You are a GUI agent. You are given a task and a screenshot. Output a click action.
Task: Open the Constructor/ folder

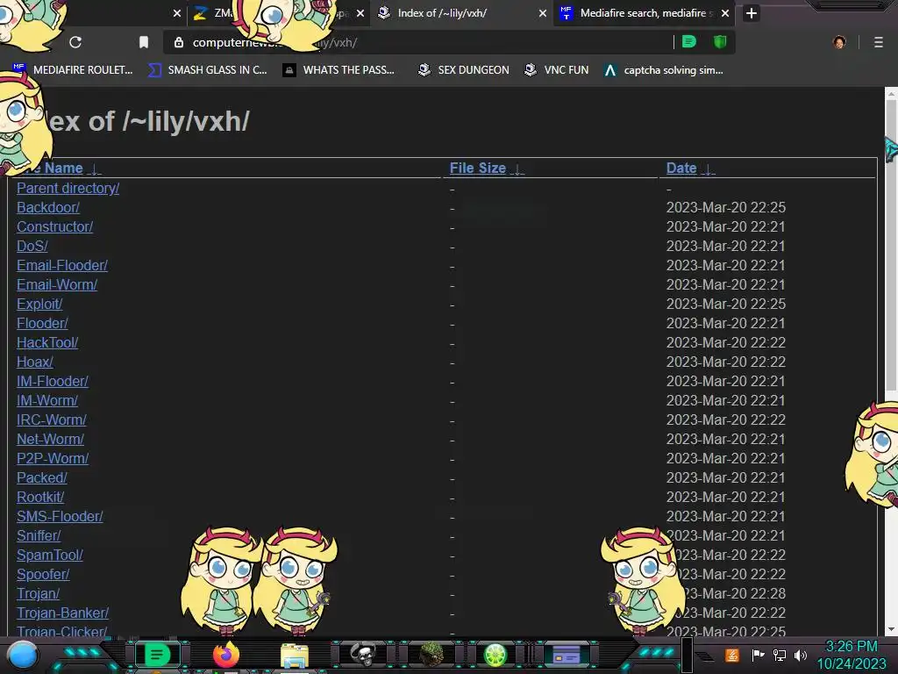pos(54,227)
